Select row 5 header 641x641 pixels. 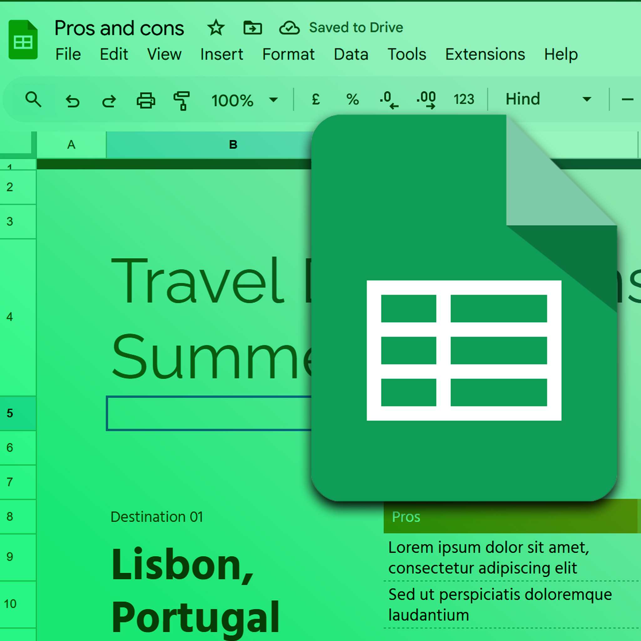click(x=18, y=413)
